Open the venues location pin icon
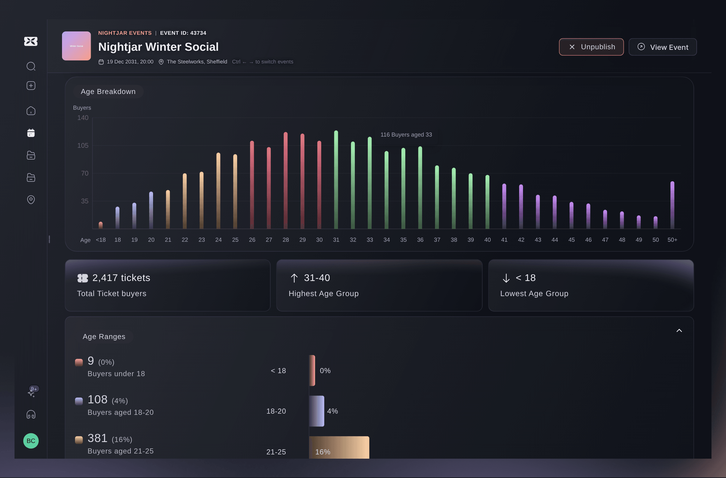The width and height of the screenshot is (726, 478). (x=31, y=200)
